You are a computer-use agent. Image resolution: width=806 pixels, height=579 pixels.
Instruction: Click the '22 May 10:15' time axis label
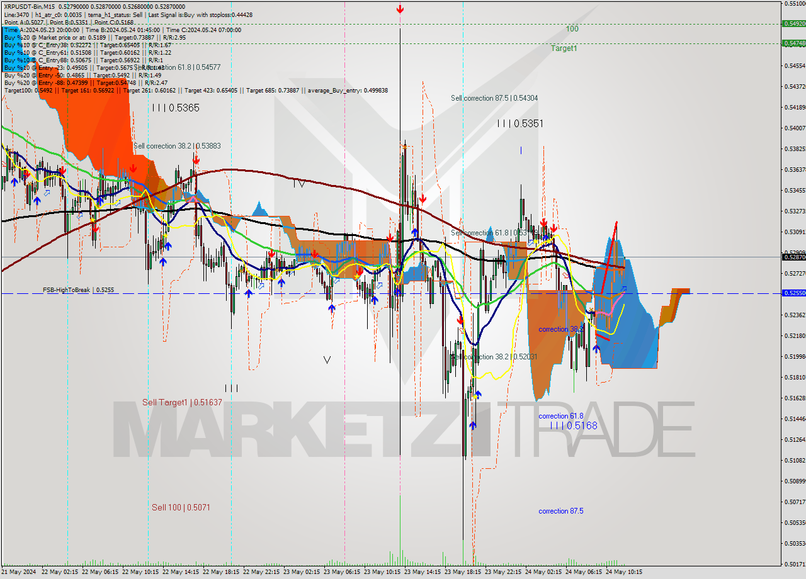tap(140, 572)
